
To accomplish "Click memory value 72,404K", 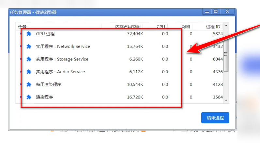I will pos(135,34).
